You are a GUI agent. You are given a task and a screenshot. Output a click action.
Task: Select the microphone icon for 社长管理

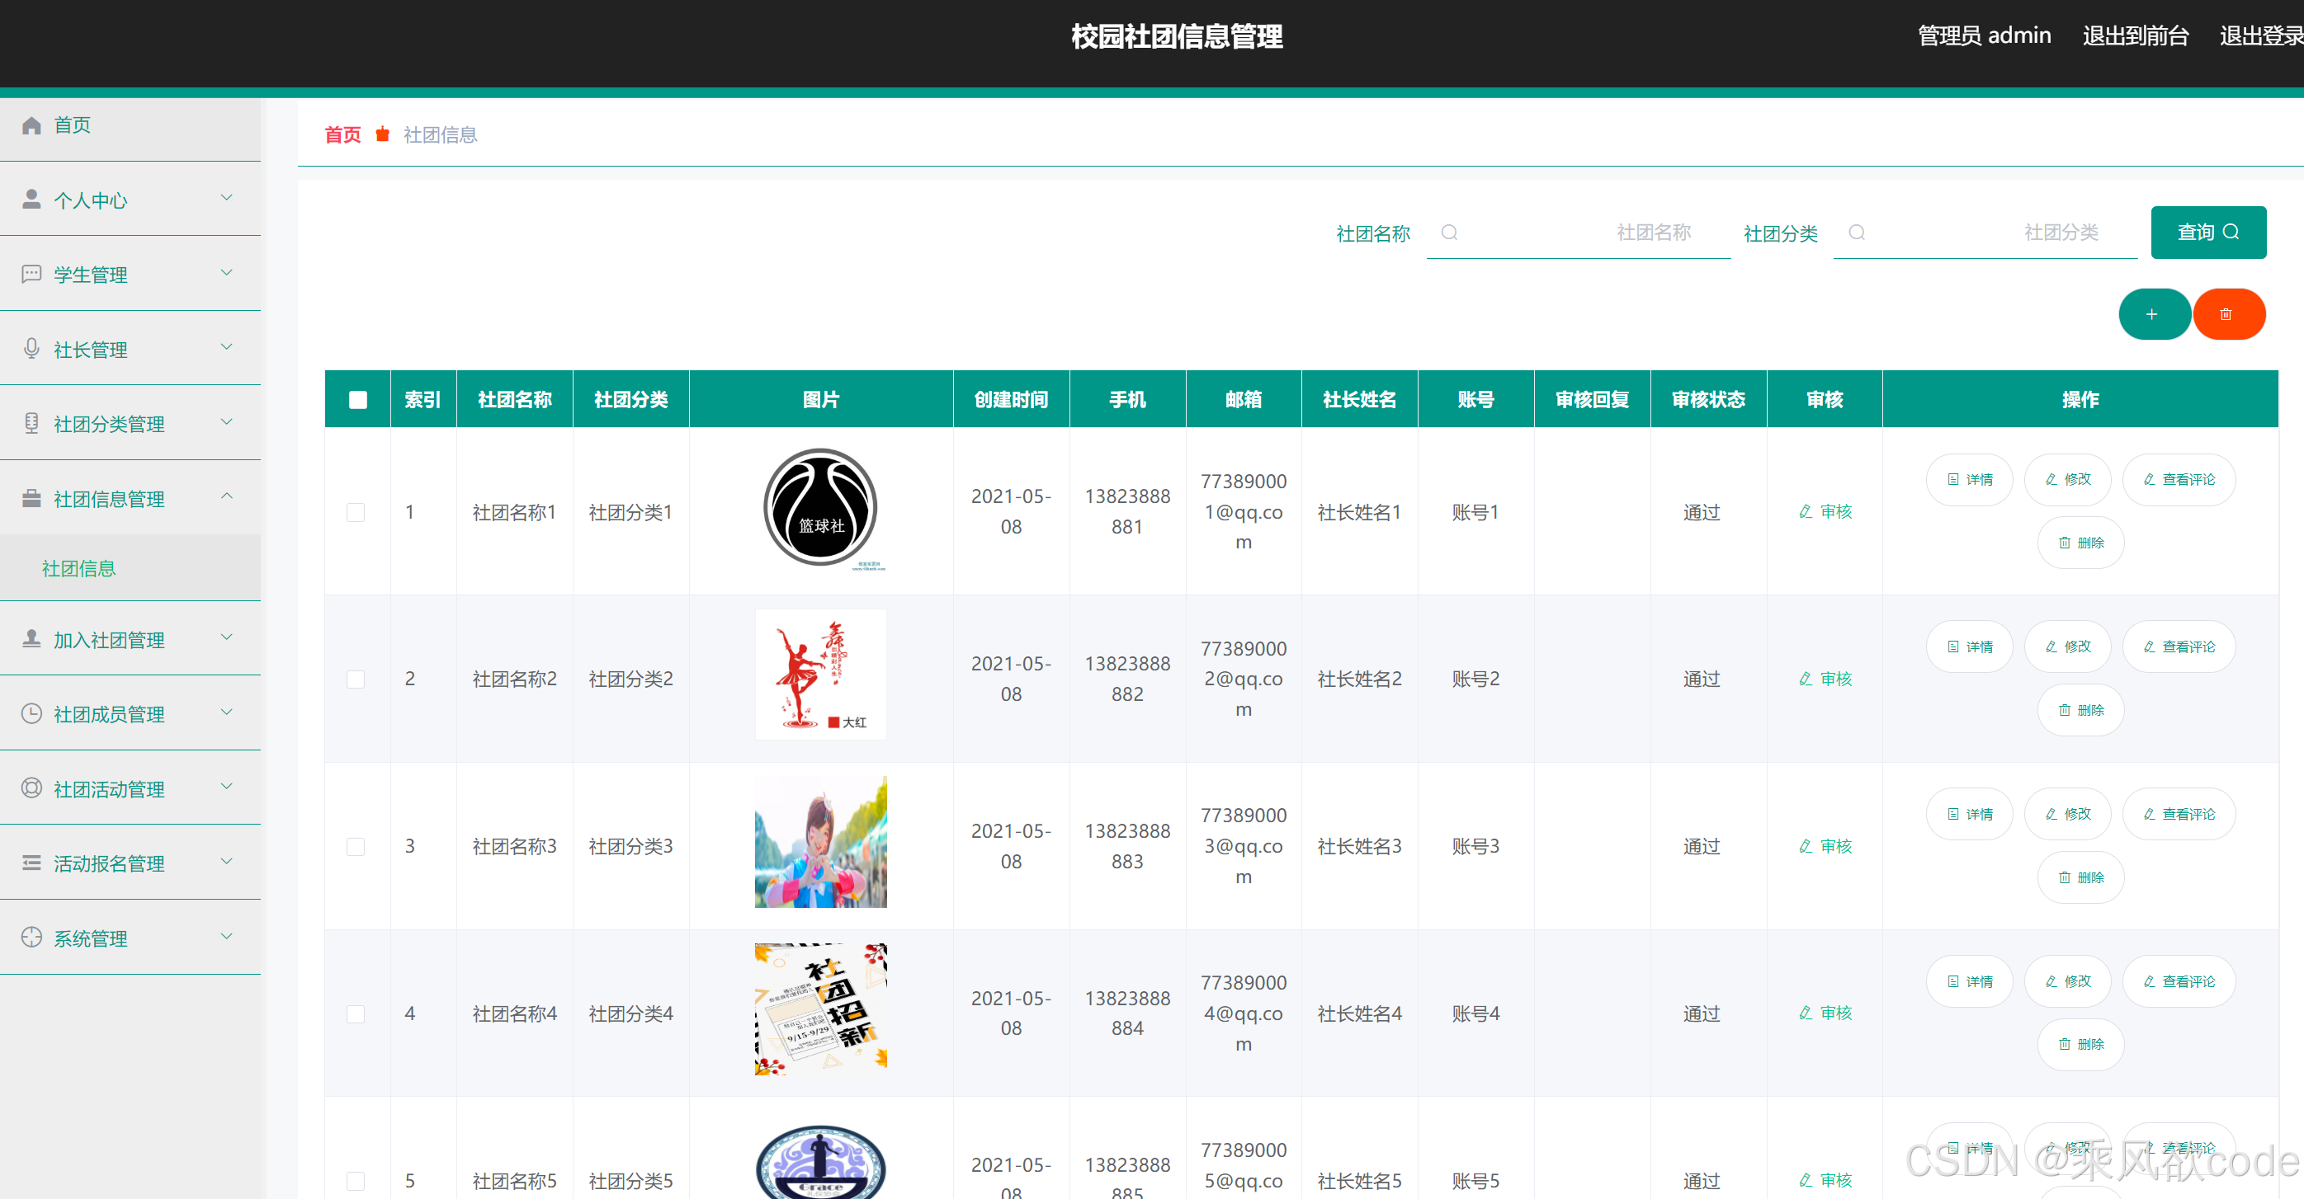click(x=32, y=349)
